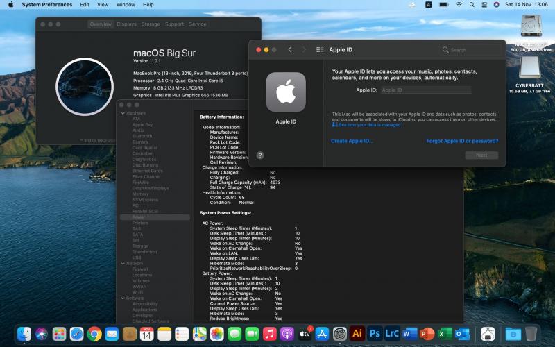
Task: Open Microsoft Outlook from dock
Action: click(462, 334)
